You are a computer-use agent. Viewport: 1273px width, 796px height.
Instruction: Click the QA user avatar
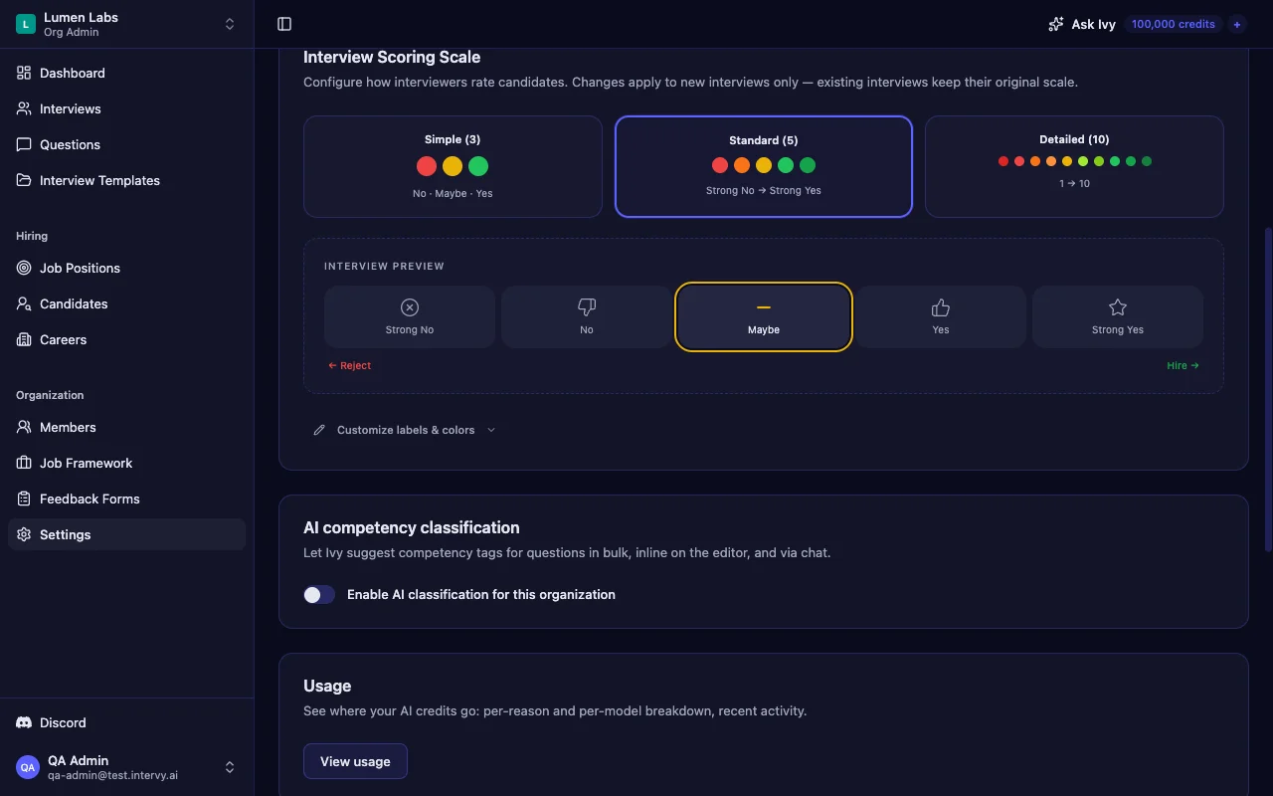point(28,767)
